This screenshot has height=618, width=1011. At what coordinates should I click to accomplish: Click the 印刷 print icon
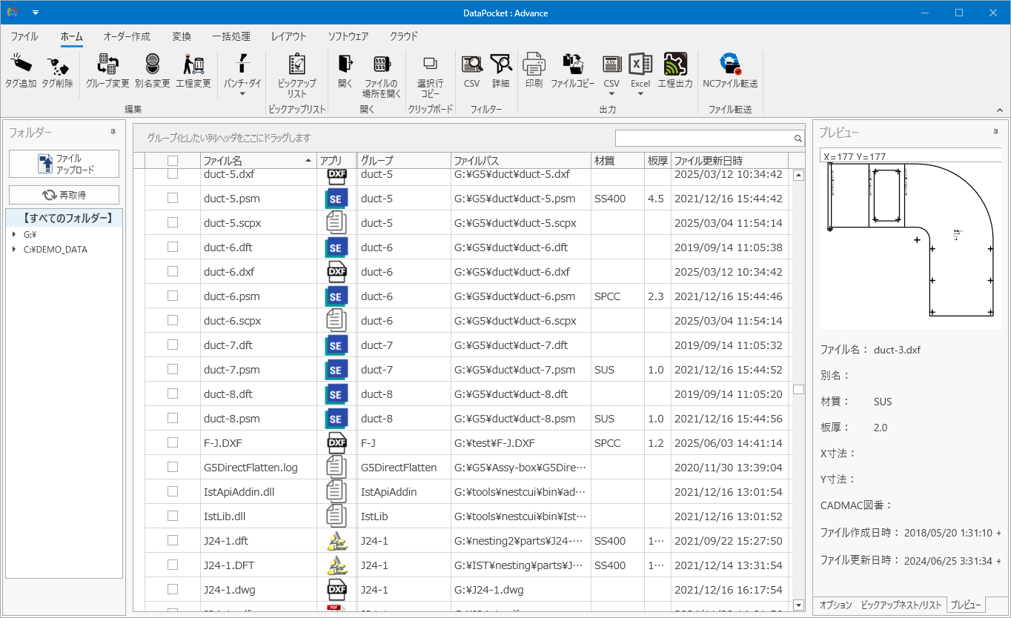click(534, 64)
